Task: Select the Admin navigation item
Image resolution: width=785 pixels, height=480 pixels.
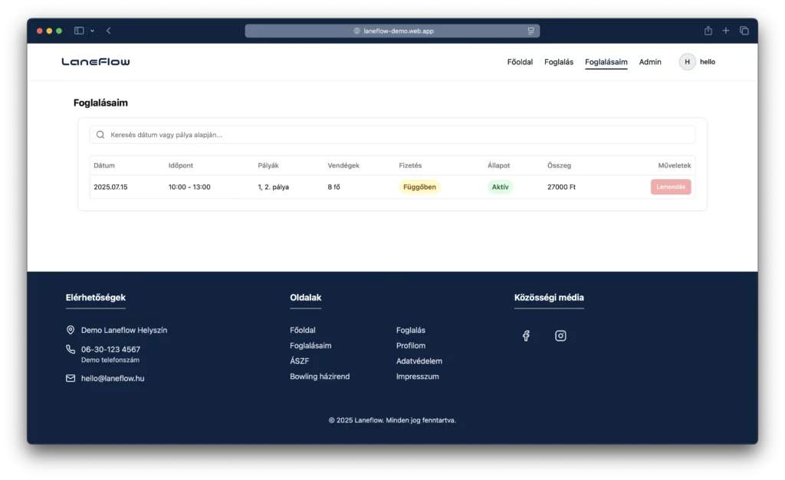Action: coord(650,62)
